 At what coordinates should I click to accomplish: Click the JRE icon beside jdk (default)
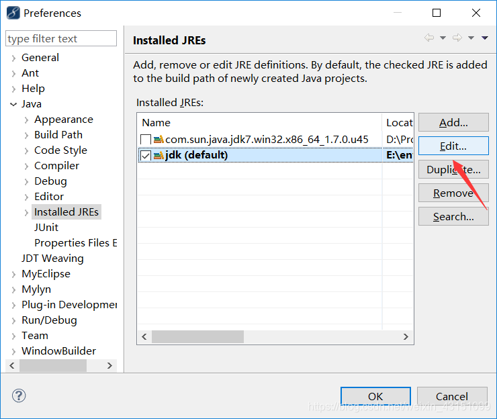[x=159, y=155]
